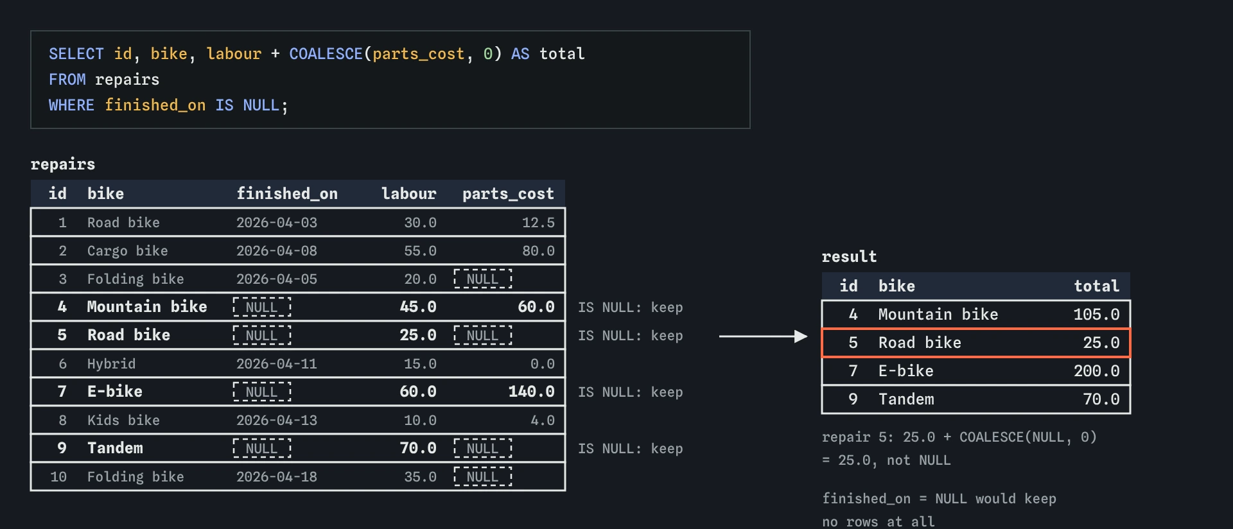The width and height of the screenshot is (1233, 529).
Task: Click the date '2026-04-11'
Action: point(277,364)
